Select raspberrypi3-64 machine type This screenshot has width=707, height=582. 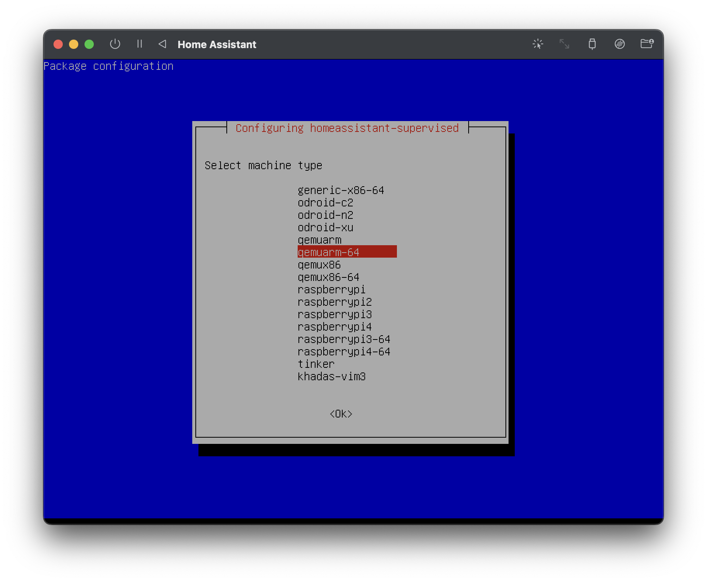[x=344, y=339]
